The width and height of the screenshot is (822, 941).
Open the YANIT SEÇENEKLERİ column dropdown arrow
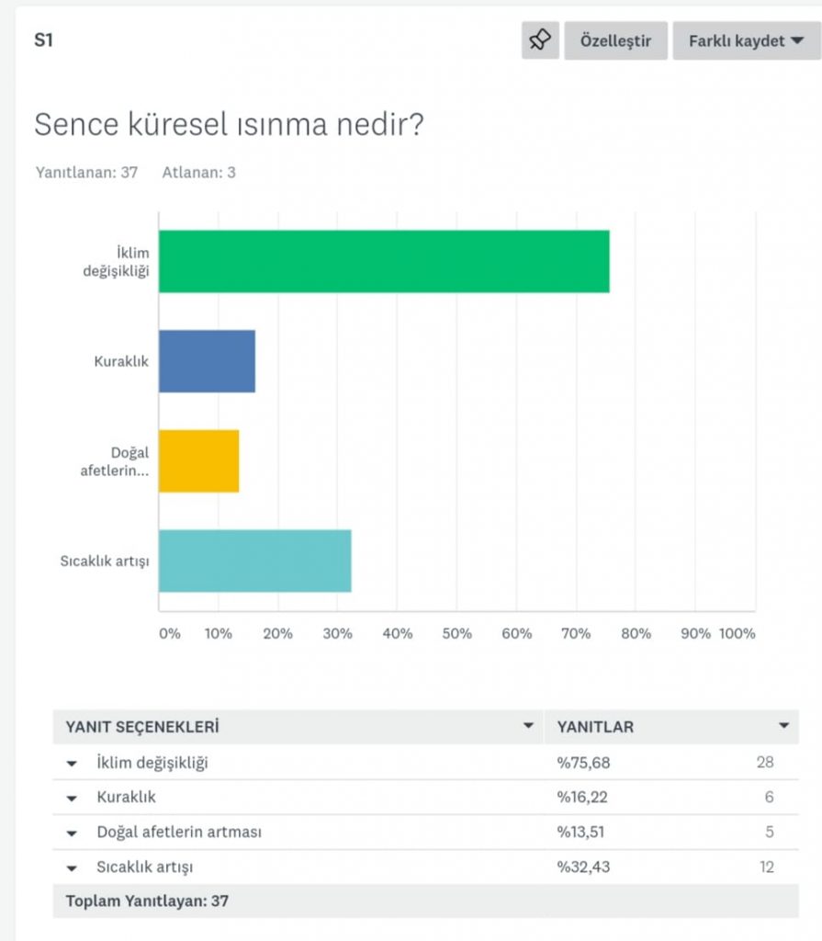530,726
